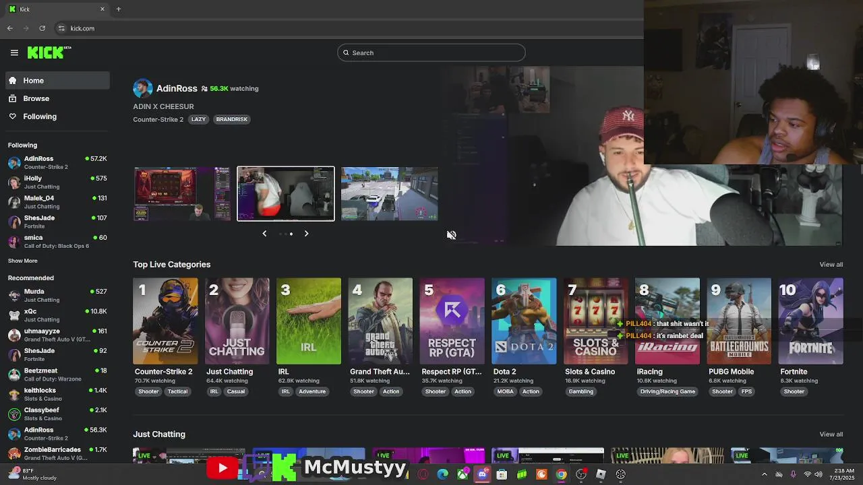Open Malek_04 channel in Following list

click(57, 202)
